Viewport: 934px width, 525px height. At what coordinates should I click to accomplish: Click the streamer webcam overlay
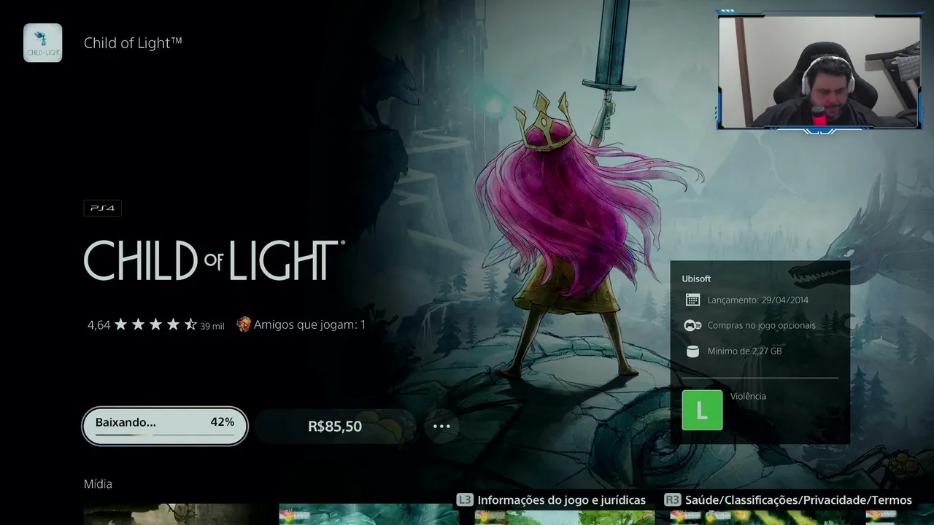pos(819,72)
